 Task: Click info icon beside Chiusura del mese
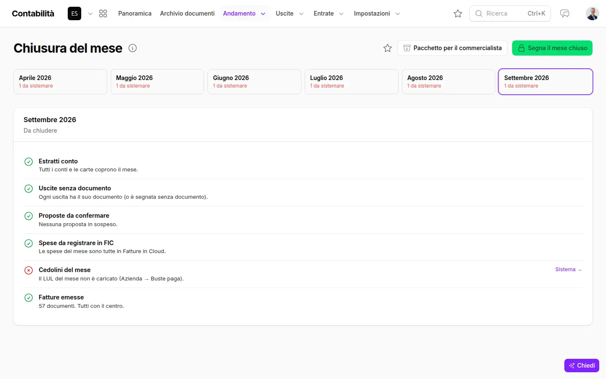133,48
